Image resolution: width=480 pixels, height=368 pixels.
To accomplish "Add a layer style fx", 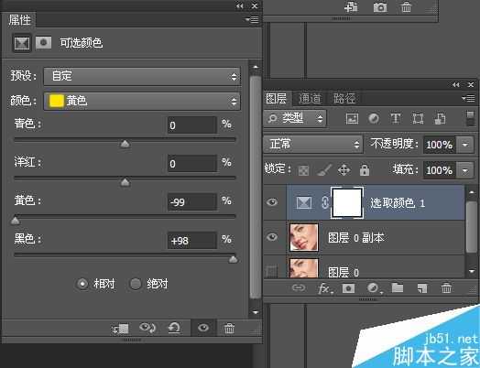I will tap(325, 288).
